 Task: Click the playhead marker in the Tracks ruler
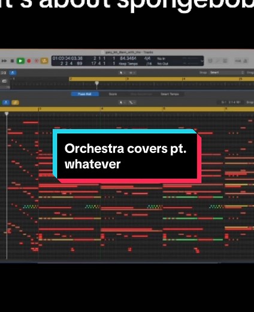click(x=96, y=83)
